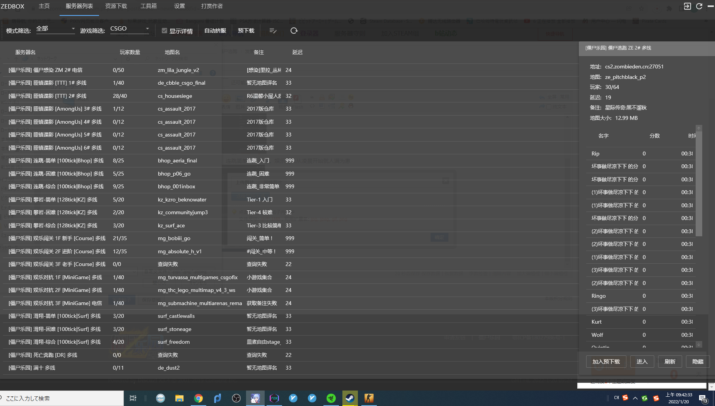The height and width of the screenshot is (406, 715).
Task: Click the 加入预下载 button
Action: coord(606,362)
